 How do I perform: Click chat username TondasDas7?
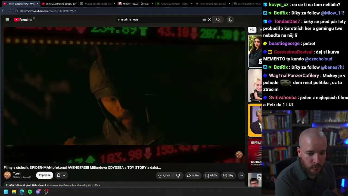pos(287,22)
